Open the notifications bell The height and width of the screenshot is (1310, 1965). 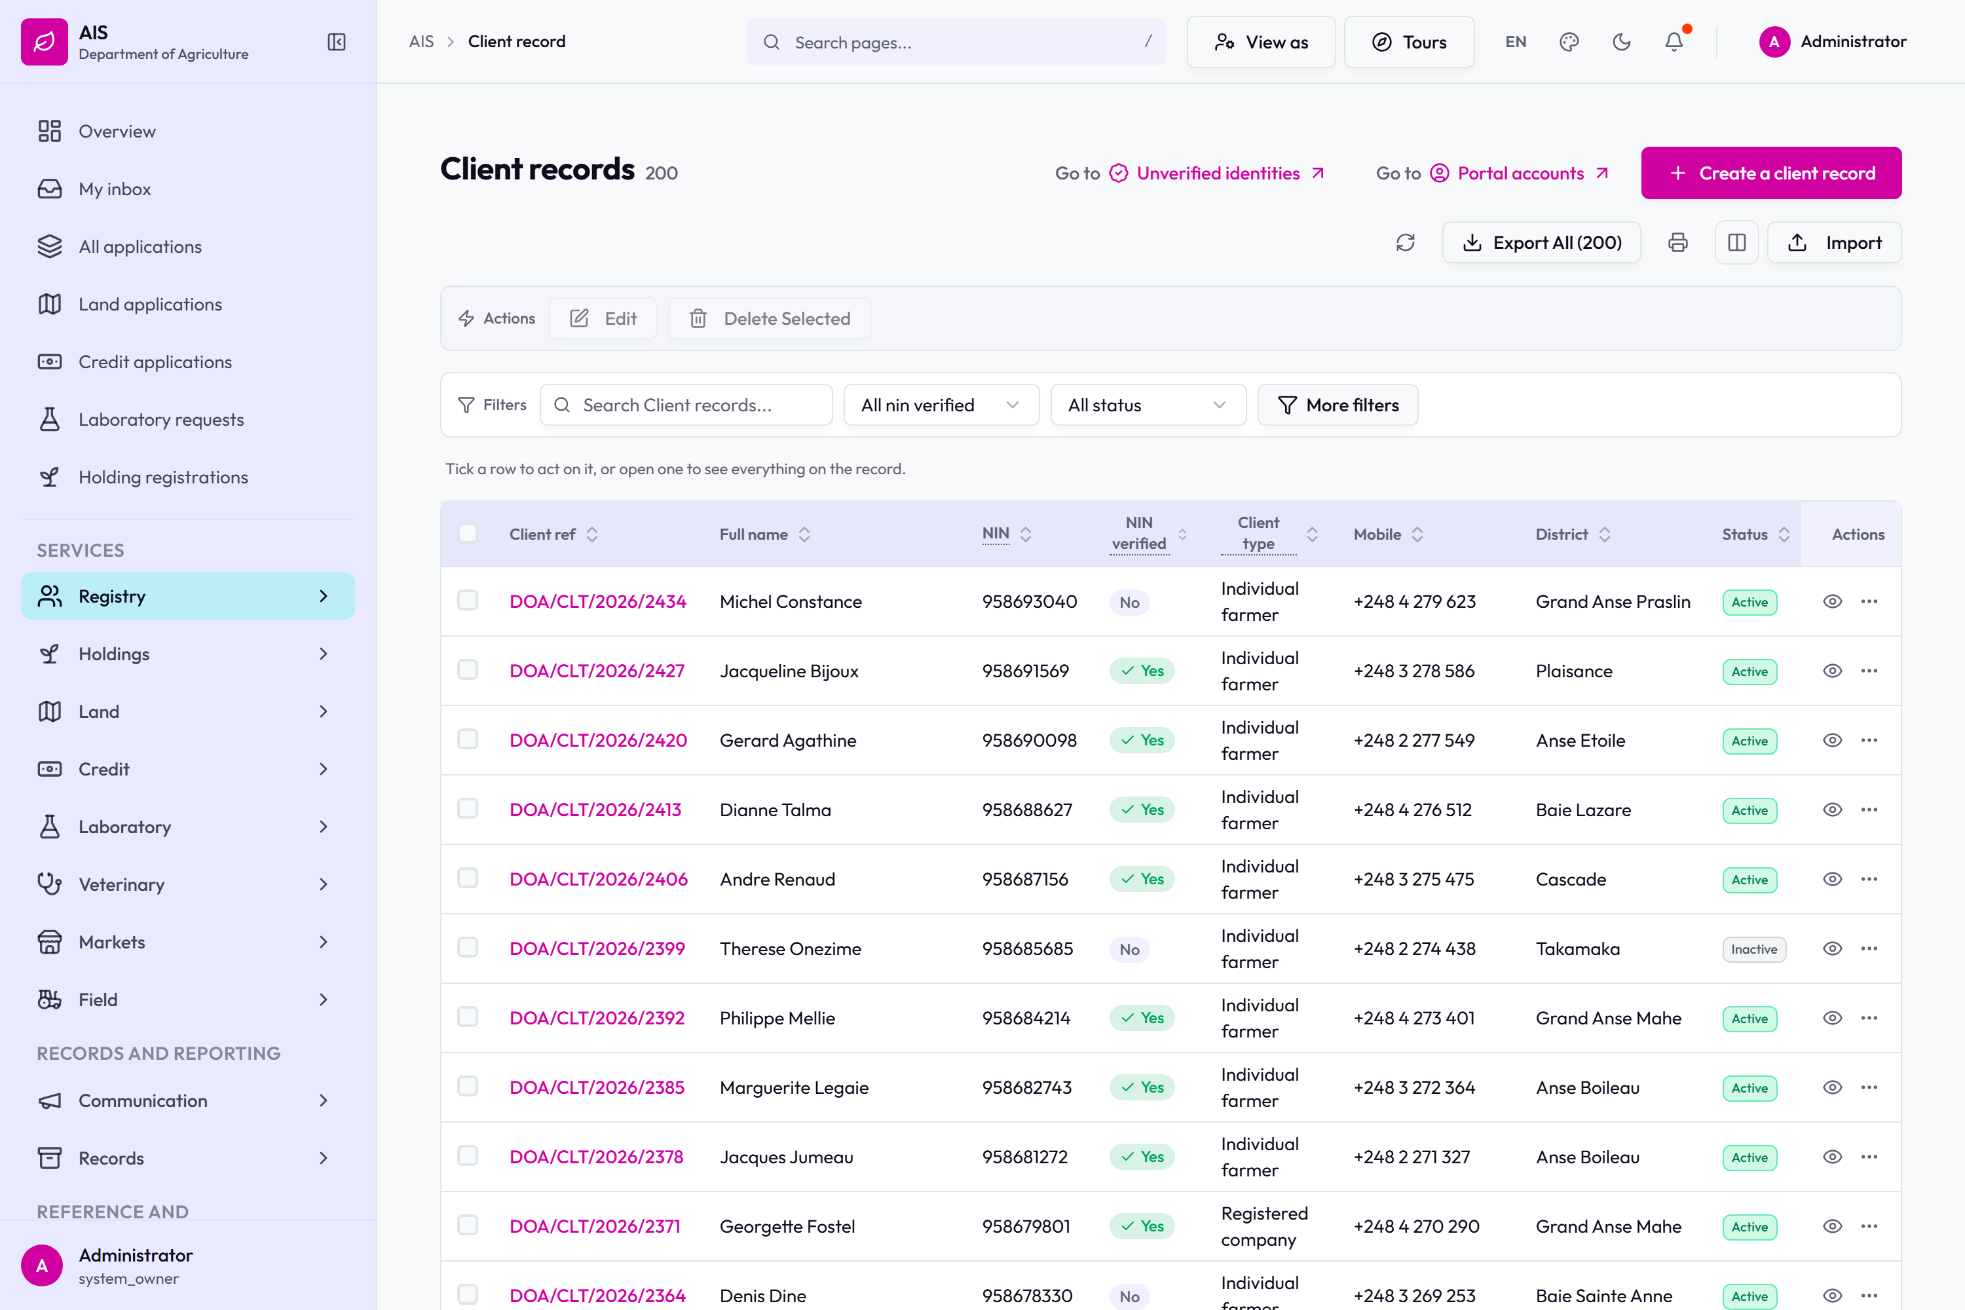1674,42
